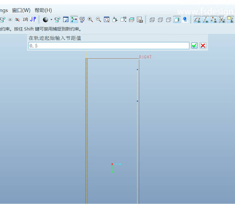
Task: Toggle datum axis display
Action: 206,20
